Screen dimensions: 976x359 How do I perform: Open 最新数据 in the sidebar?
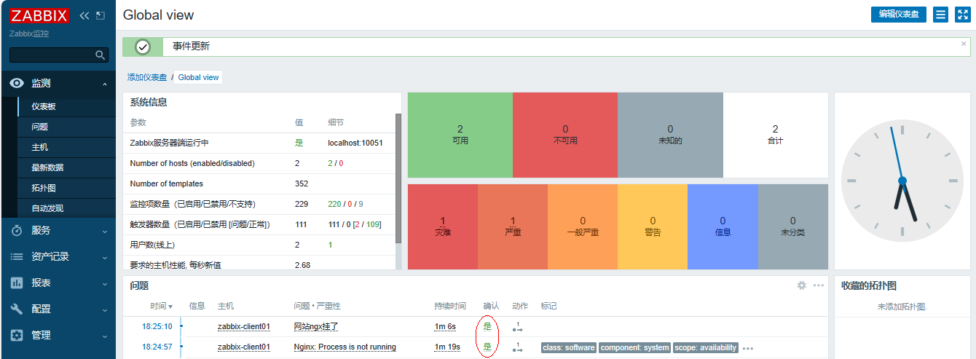tap(47, 167)
